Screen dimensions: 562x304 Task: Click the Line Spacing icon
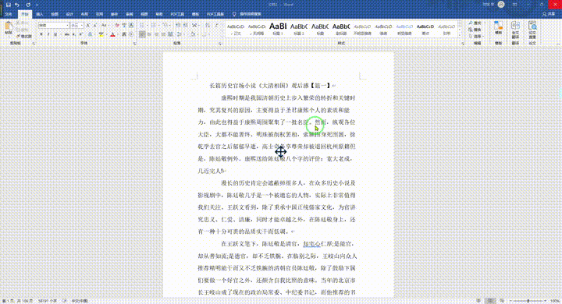[x=180, y=34]
